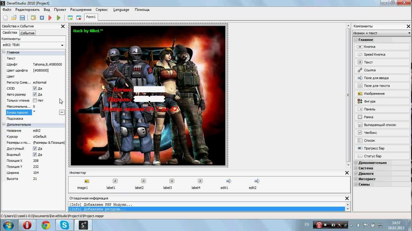Click the ellipsis button for Буква пароля
The width and height of the screenshot is (412, 231).
pos(61,112)
